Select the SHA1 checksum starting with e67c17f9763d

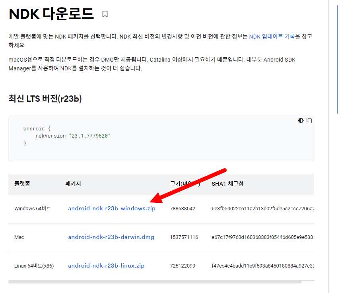[x=263, y=237]
